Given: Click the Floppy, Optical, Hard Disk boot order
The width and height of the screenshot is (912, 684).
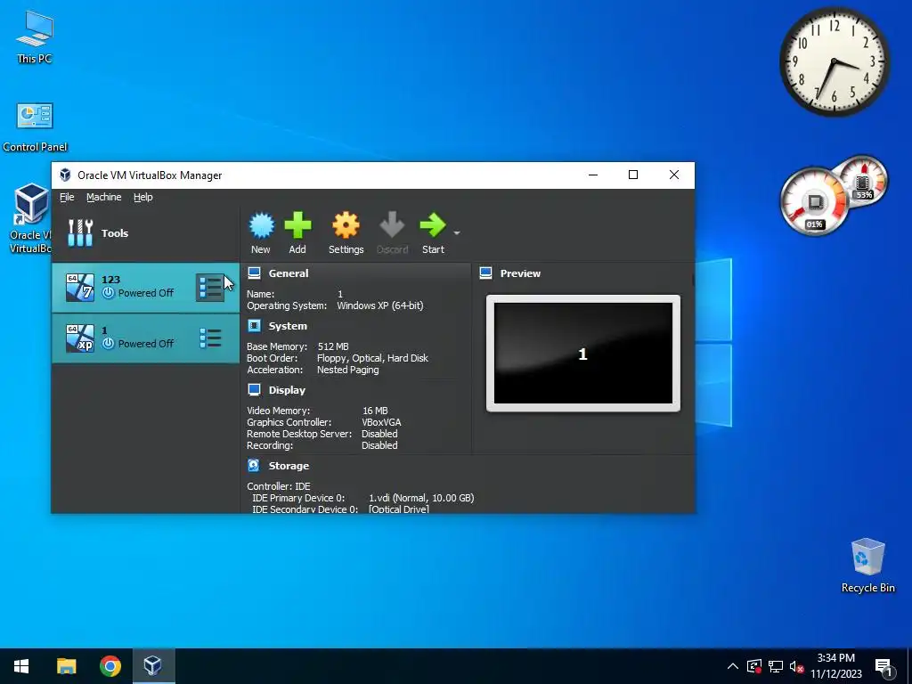Looking at the screenshot, I should point(372,358).
